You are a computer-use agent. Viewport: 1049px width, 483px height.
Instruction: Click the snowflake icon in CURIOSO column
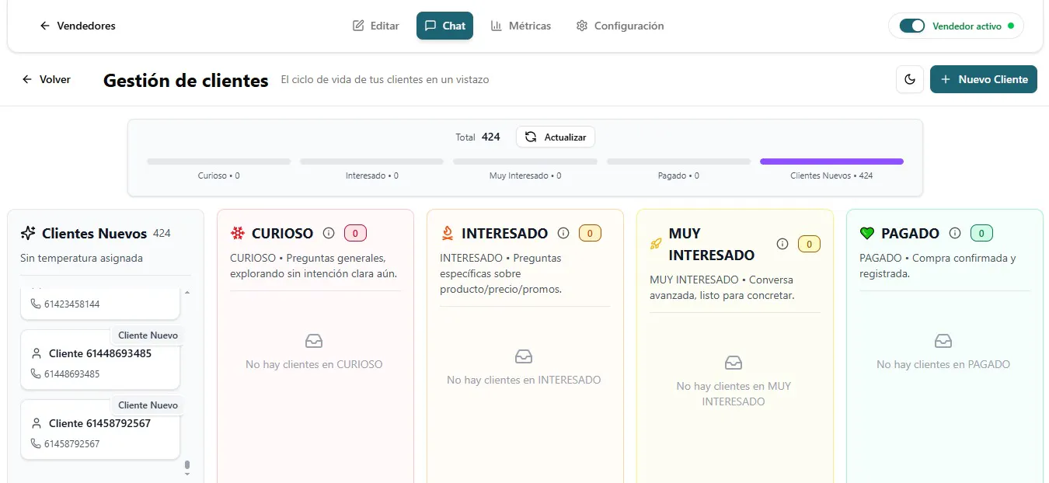point(238,233)
